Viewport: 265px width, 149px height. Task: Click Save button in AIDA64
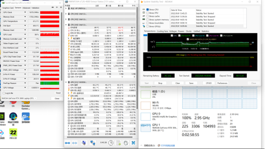[191, 83]
